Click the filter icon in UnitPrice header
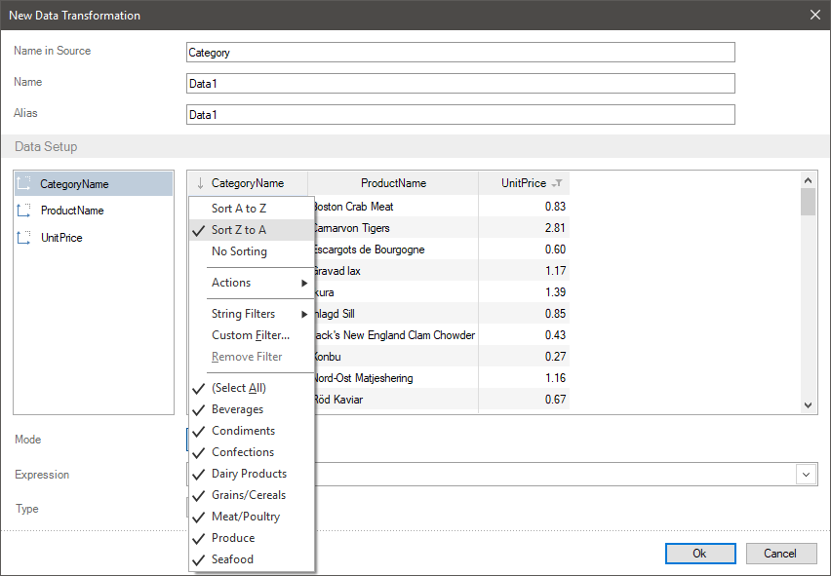 coord(557,183)
